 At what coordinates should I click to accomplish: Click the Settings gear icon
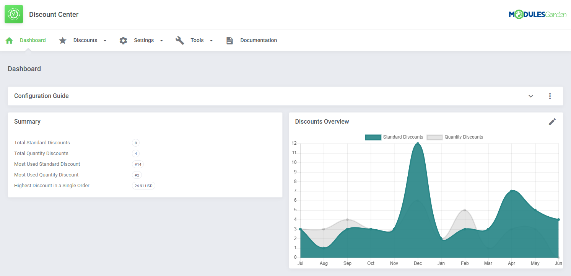(123, 41)
